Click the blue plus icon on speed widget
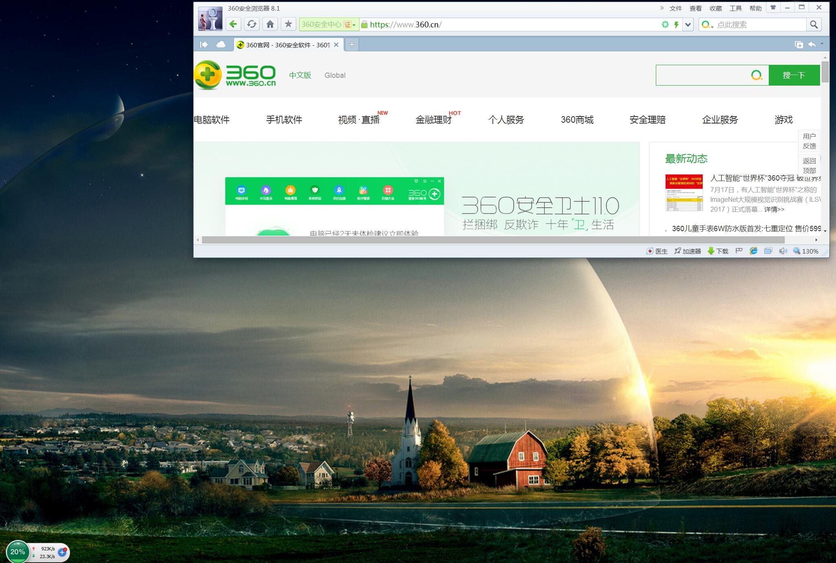 pyautogui.click(x=62, y=552)
